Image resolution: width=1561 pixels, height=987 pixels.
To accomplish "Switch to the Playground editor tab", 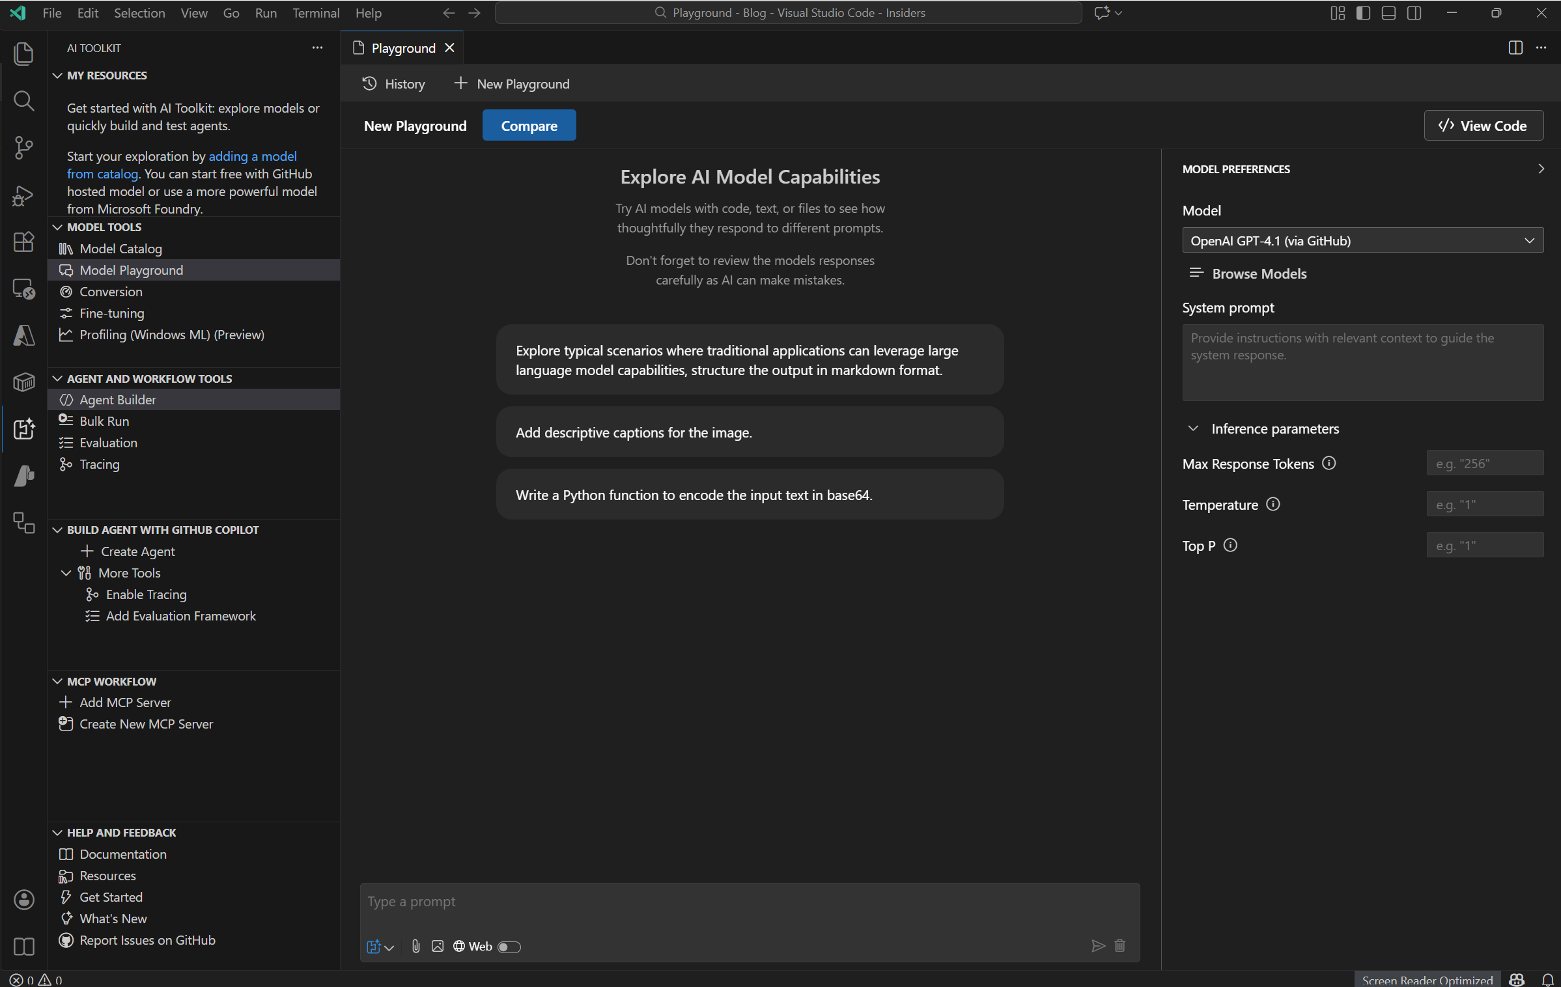I will point(402,48).
